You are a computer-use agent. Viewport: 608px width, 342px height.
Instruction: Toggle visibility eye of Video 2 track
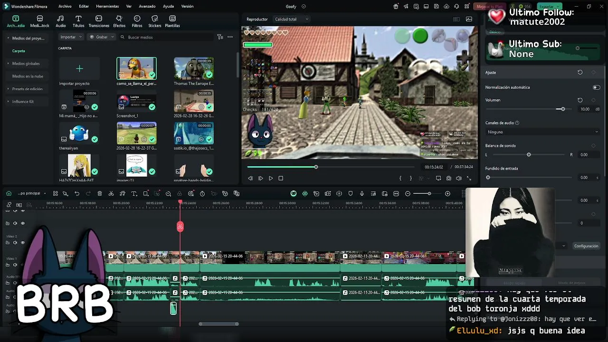(x=22, y=243)
